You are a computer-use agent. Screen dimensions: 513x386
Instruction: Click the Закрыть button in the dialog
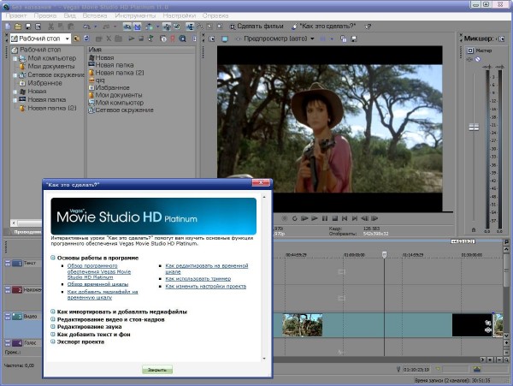pyautogui.click(x=156, y=370)
